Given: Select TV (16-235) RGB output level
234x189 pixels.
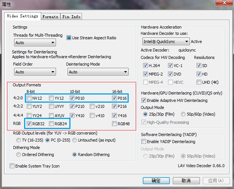Looking at the screenshot, I should pyautogui.click(x=19, y=140).
